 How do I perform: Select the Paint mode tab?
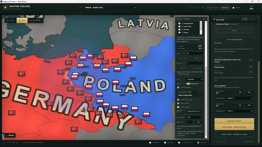click(11, 20)
